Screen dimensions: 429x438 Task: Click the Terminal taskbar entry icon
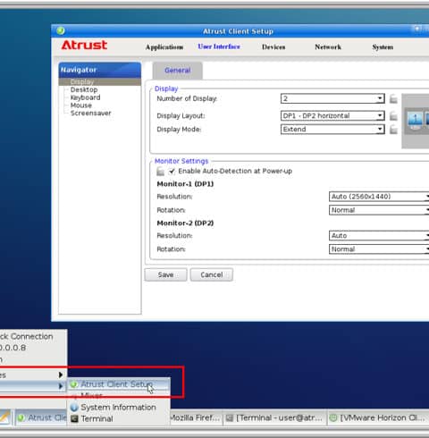click(x=230, y=417)
